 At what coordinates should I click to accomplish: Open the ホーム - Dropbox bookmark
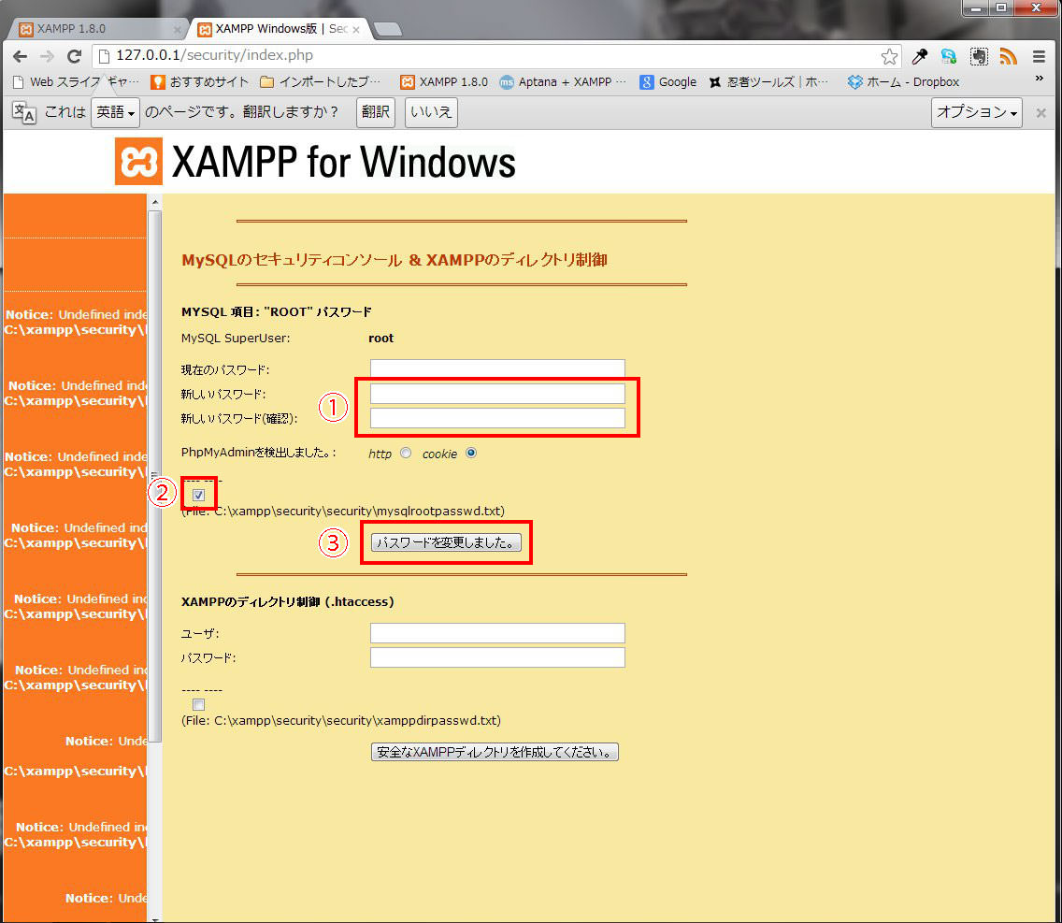[903, 82]
